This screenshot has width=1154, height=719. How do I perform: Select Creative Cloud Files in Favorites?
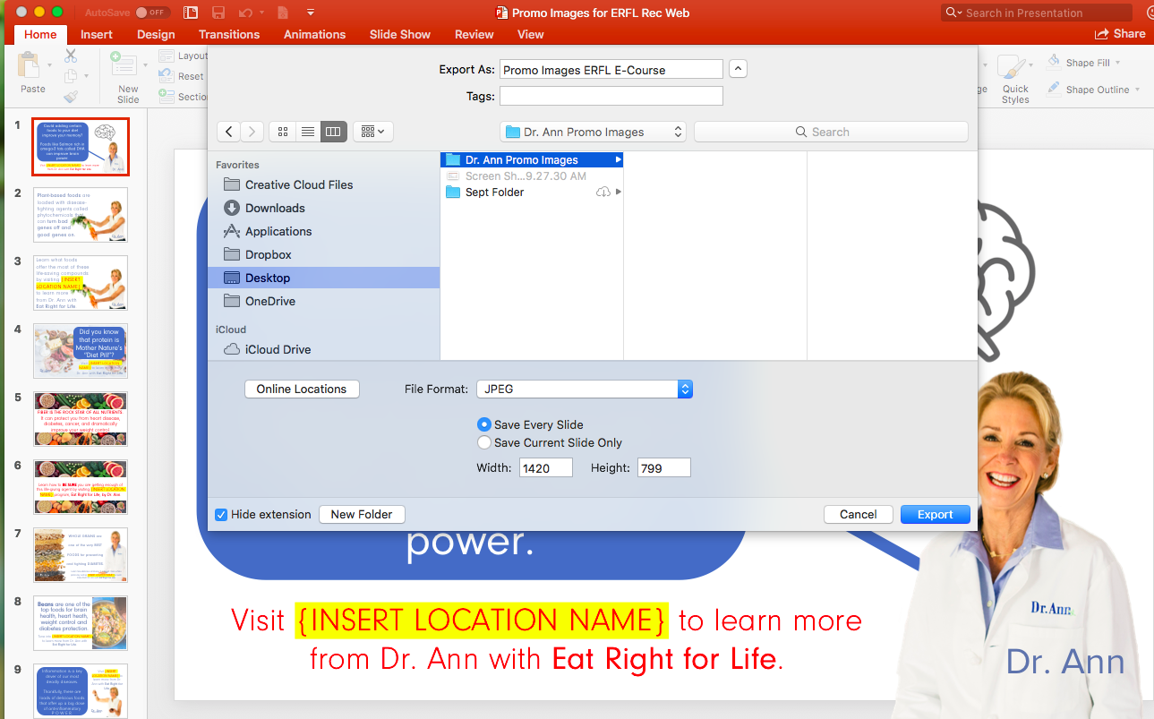pyautogui.click(x=323, y=184)
